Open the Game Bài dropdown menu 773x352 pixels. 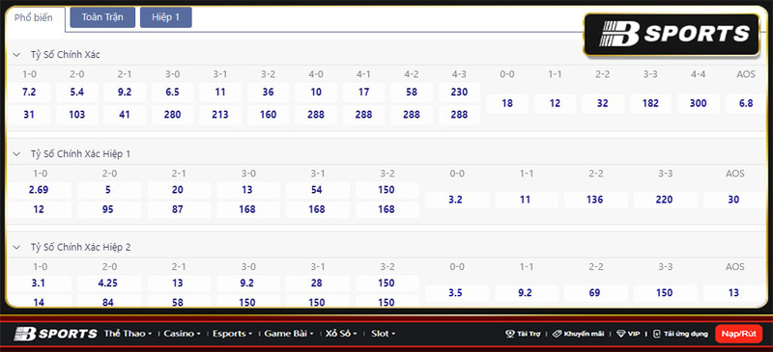289,334
